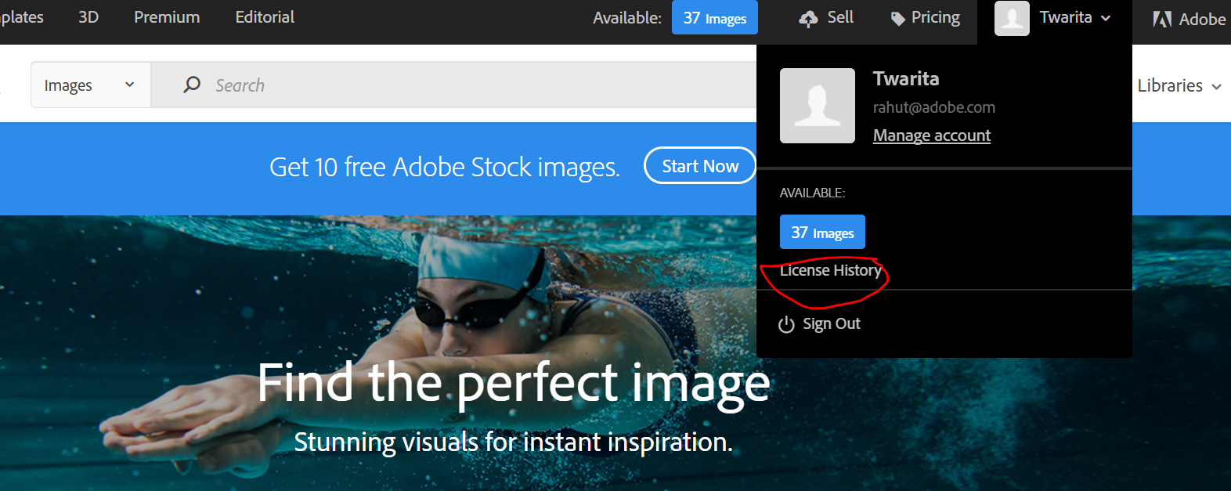Go to the Editorial menu item
Image resolution: width=1231 pixels, height=491 pixels.
265,17
